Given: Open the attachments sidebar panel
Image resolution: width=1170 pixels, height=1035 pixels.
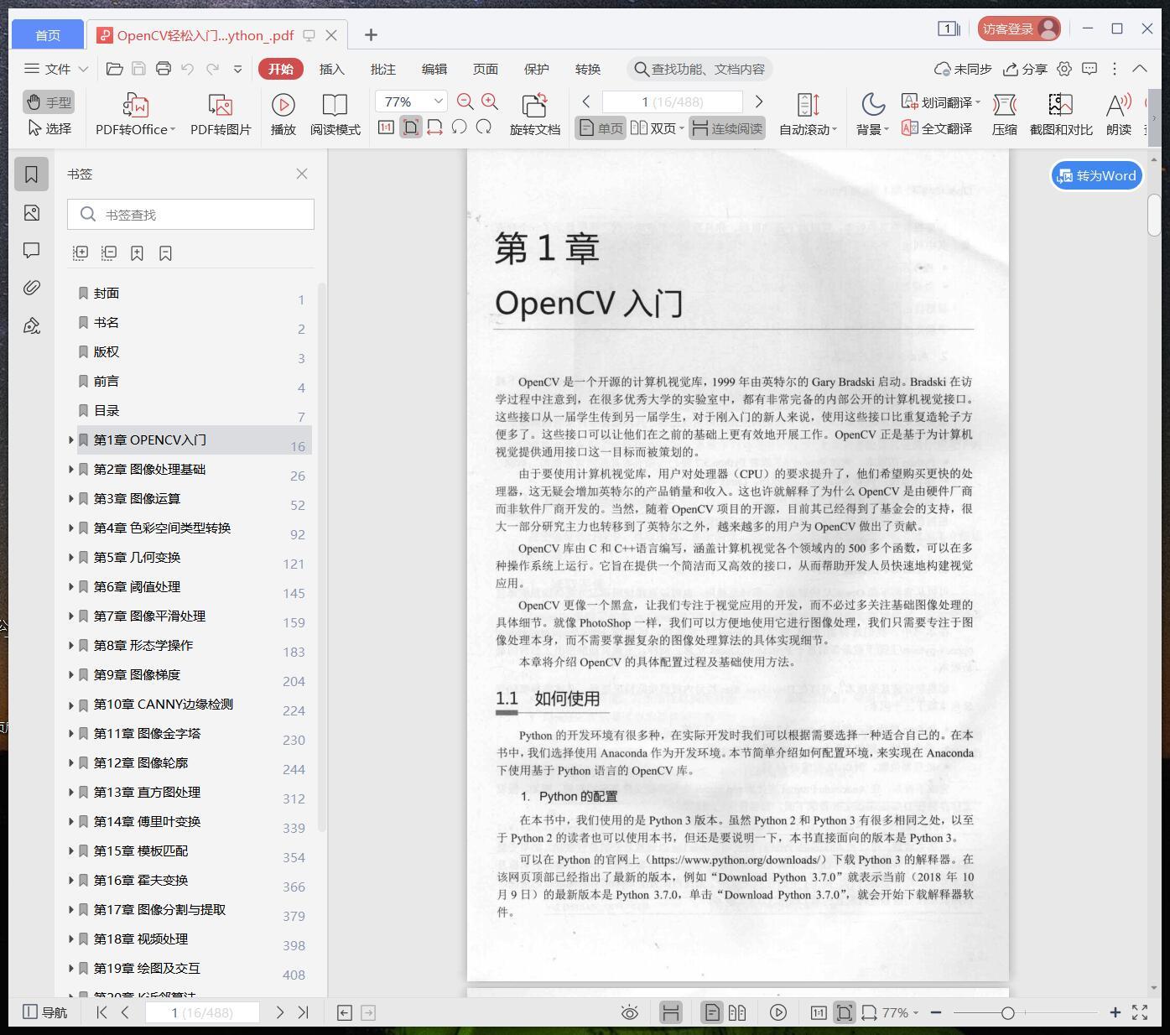Looking at the screenshot, I should [32, 288].
